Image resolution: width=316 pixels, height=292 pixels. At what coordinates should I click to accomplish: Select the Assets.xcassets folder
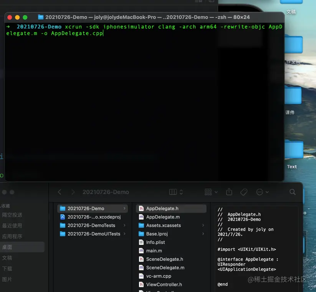pos(171,226)
